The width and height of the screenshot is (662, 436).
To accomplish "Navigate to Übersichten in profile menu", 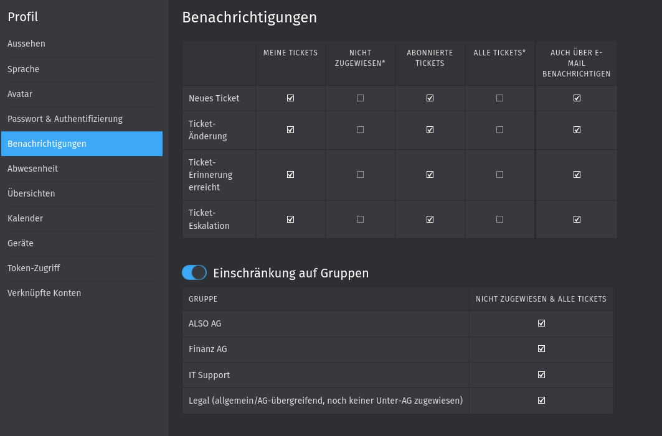I will coord(31,193).
